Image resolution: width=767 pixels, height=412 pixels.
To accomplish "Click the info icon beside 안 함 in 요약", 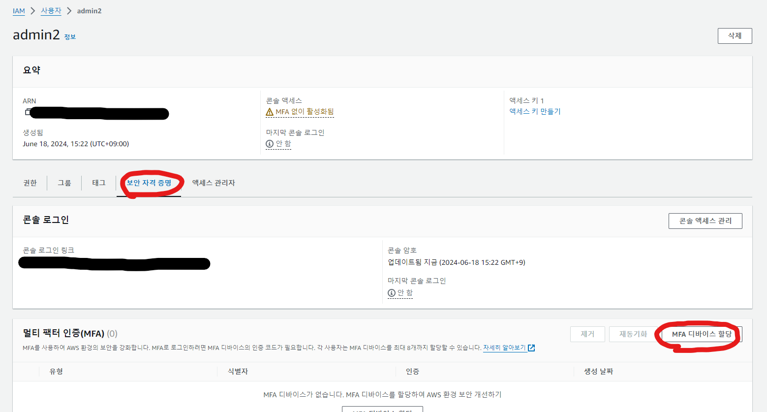I will (269, 144).
